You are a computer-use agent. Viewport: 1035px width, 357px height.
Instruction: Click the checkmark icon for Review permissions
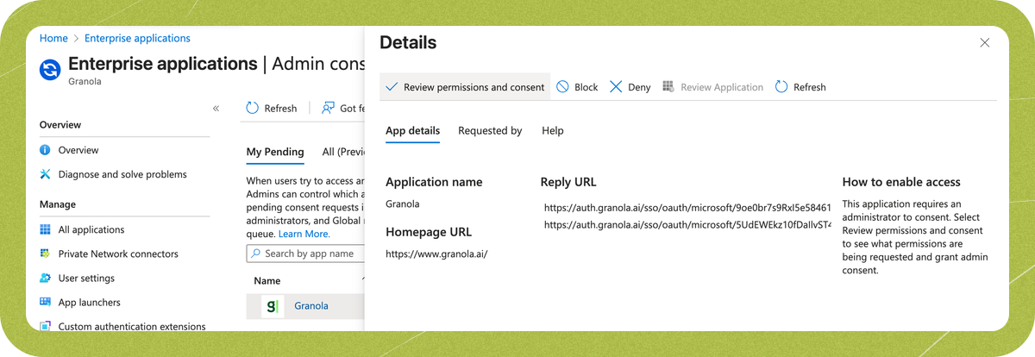click(x=392, y=87)
